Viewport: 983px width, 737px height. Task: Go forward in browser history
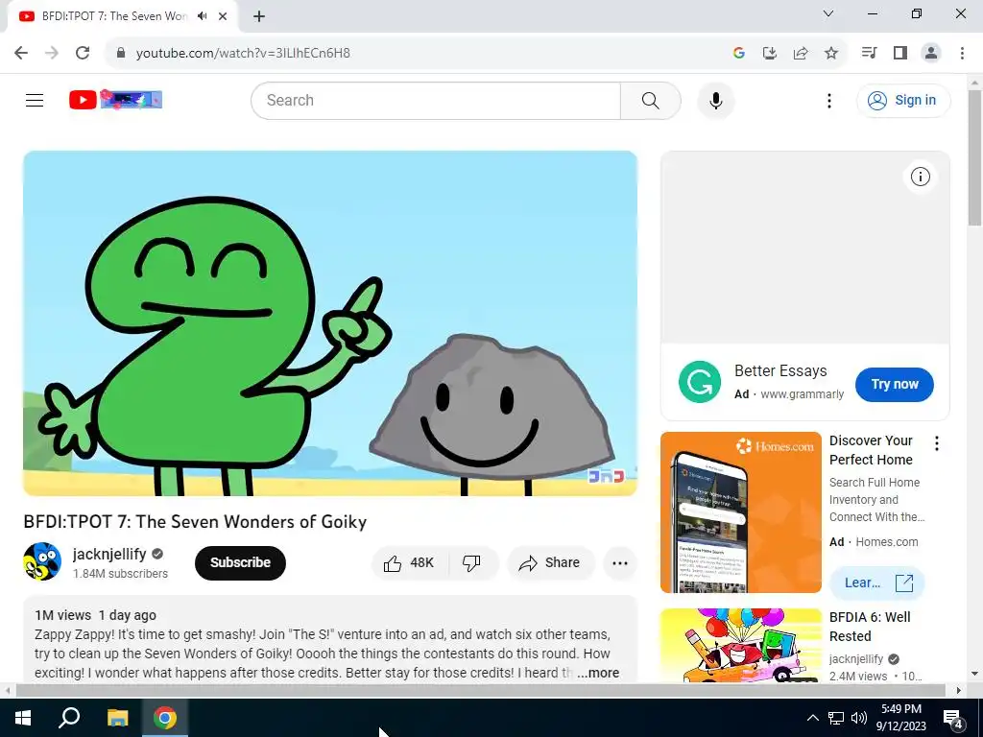point(52,53)
